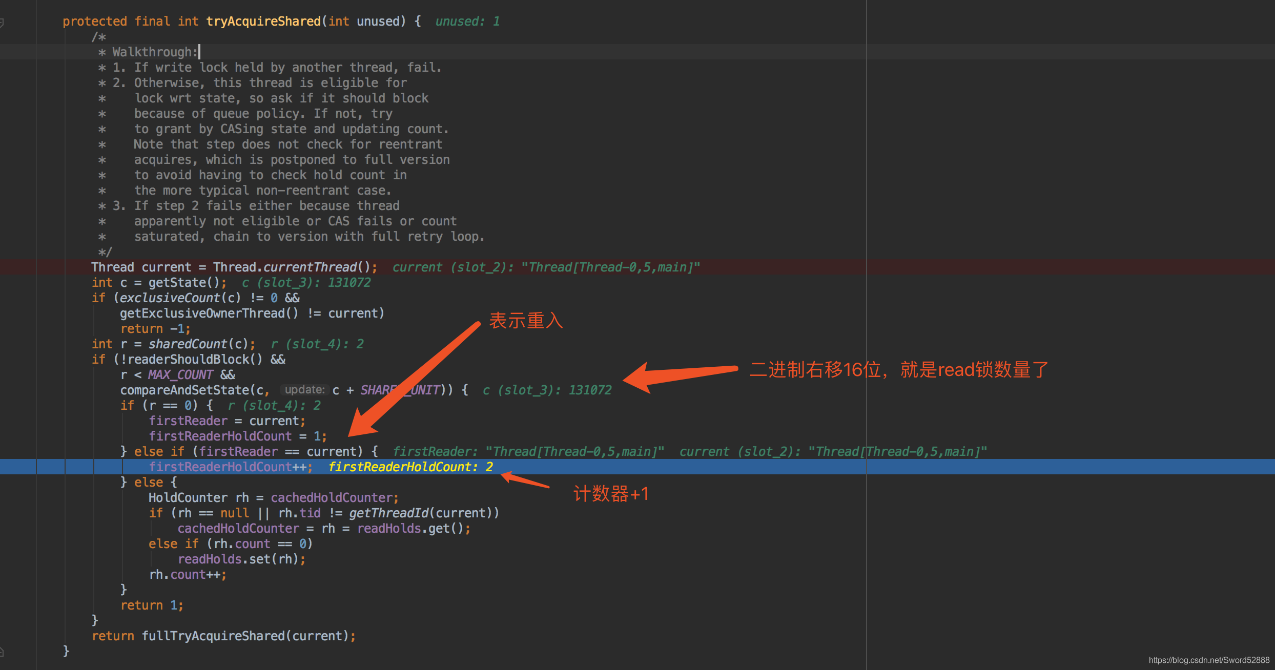
Task: Click comment 'the more typical non-reentrant case.'
Action: [263, 191]
